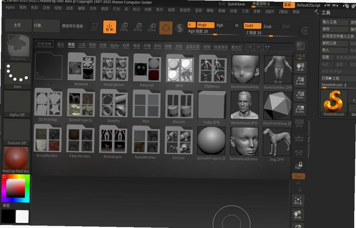
Task: Collapse right tray using divider arrows
Action: pos(309,140)
